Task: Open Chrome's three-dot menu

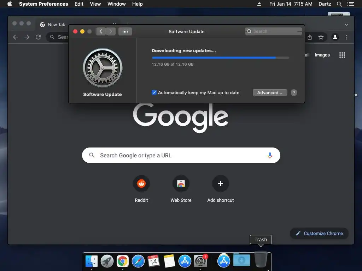Action: (346, 37)
